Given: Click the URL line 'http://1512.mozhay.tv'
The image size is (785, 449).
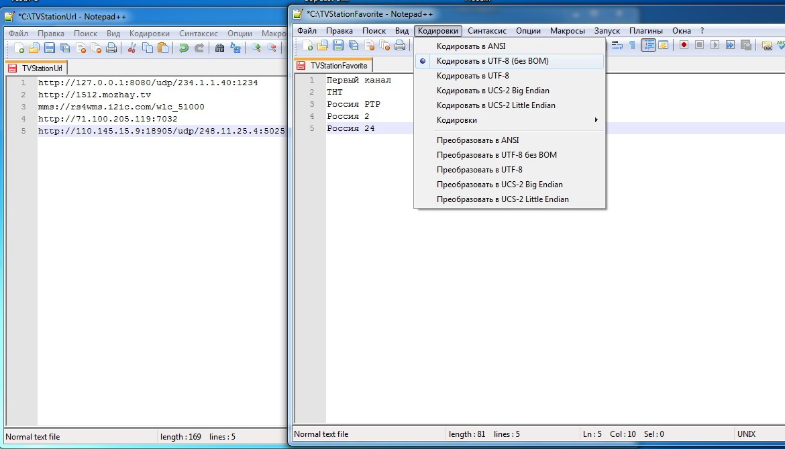Looking at the screenshot, I should tap(95, 95).
